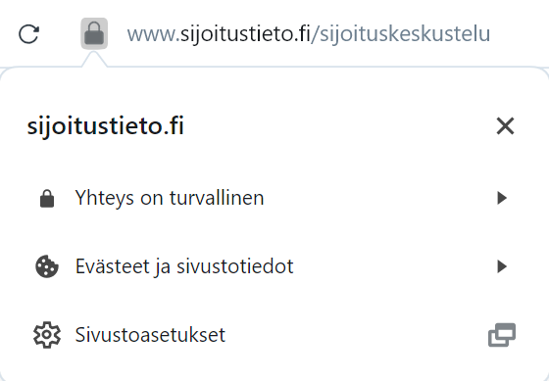Screen dimensions: 549x381
Task: Click the www. prefix in the URL
Action: [153, 34]
